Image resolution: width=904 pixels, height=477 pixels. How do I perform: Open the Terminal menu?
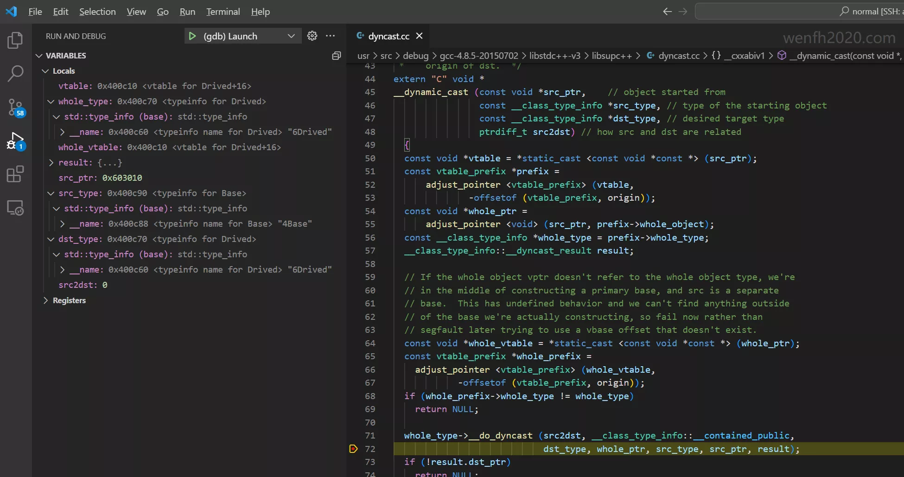pos(223,12)
